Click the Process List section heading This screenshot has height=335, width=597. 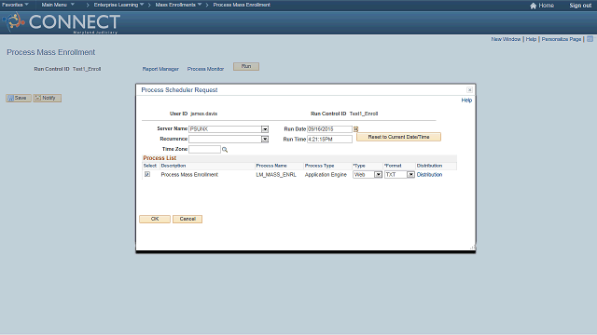(160, 158)
